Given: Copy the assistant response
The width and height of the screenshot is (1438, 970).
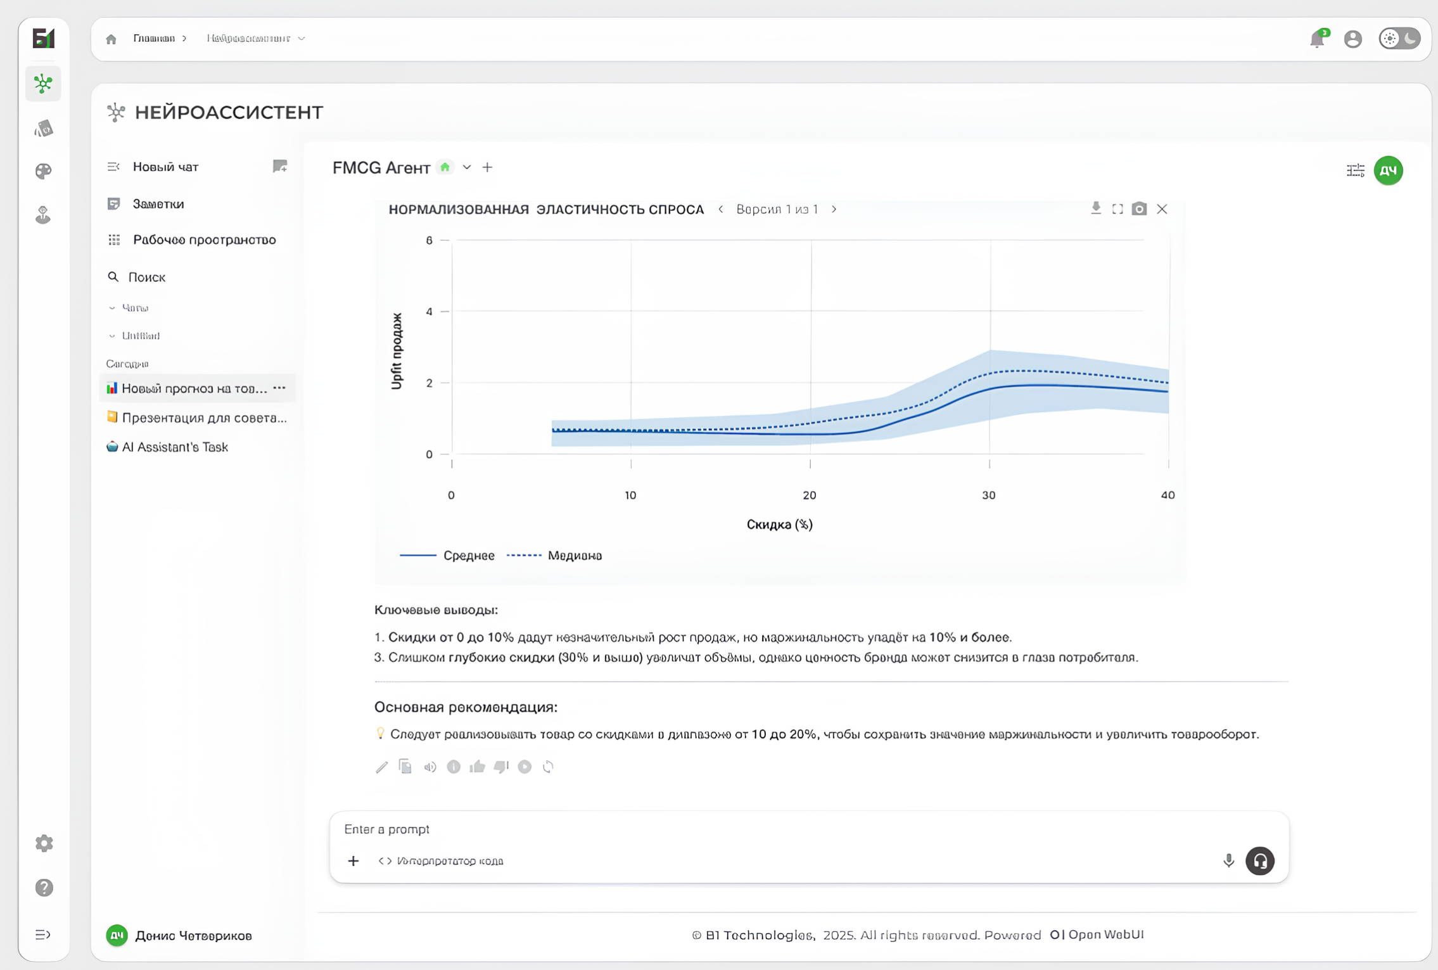Looking at the screenshot, I should click(x=405, y=767).
